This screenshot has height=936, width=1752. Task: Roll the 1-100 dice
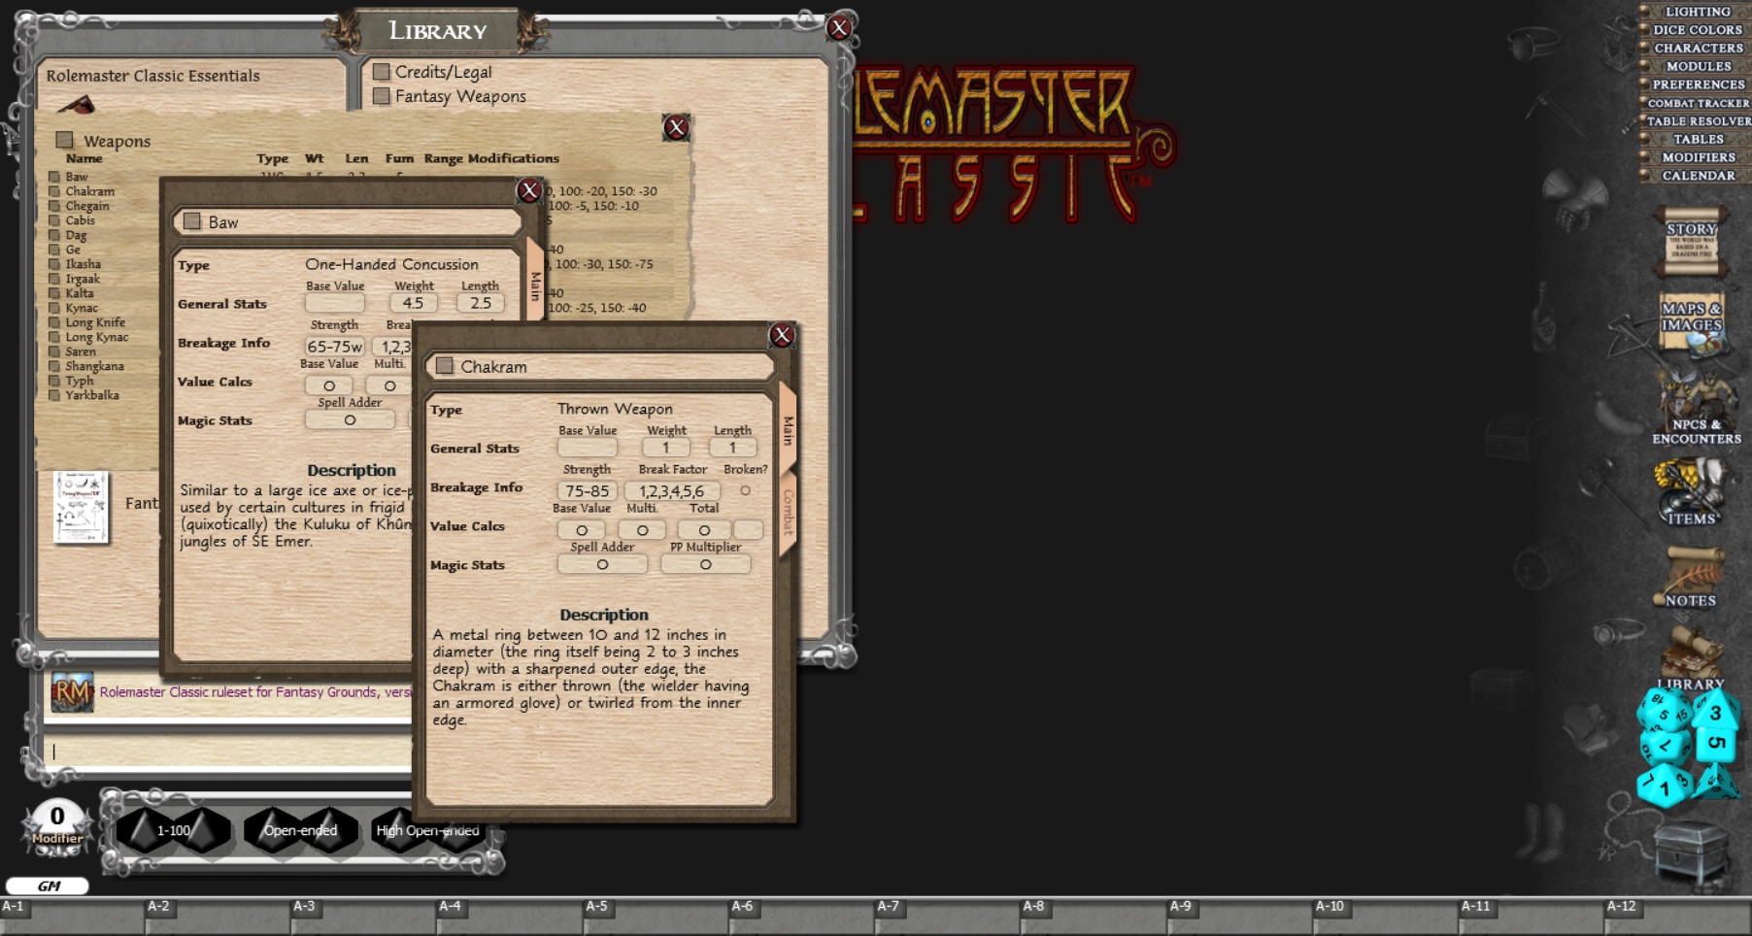(x=175, y=830)
